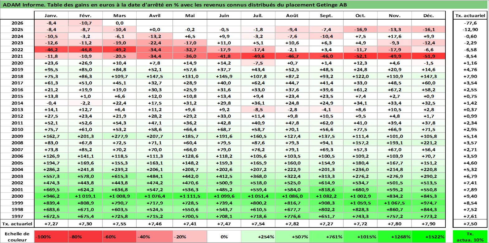Select the -60% color scale swatch

coord(120,237)
